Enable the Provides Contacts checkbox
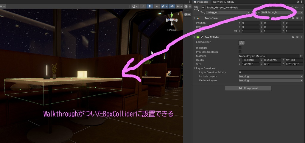The width and height of the screenshot is (305, 143). pyautogui.click(x=240, y=52)
